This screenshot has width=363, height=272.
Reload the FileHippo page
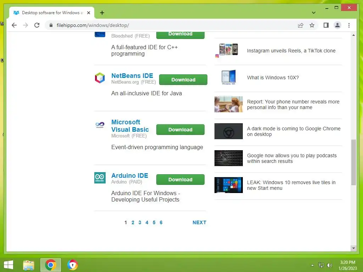[37, 25]
